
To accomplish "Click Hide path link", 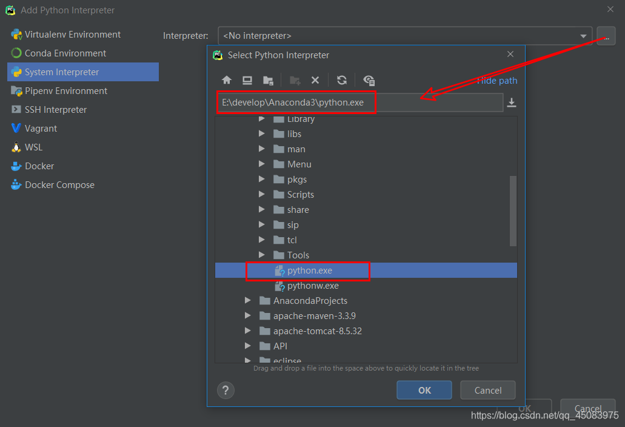I will click(x=496, y=81).
